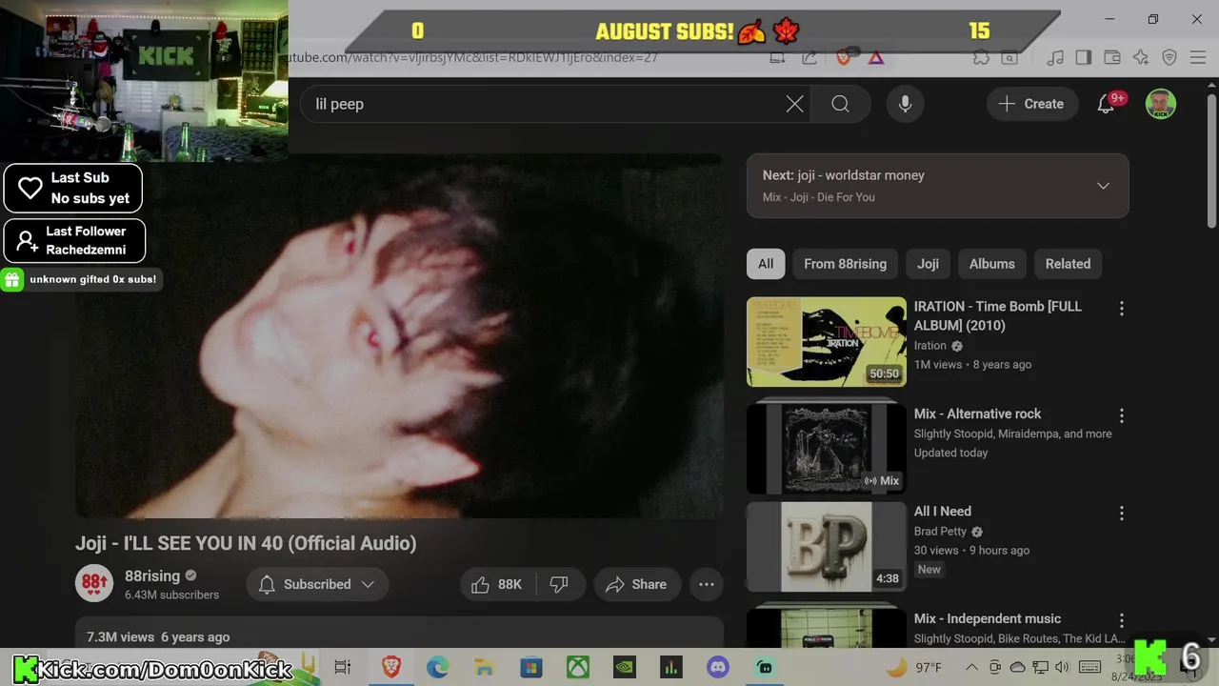Clear the YouTube search box text
Screen dimensions: 1219x686
794,104
